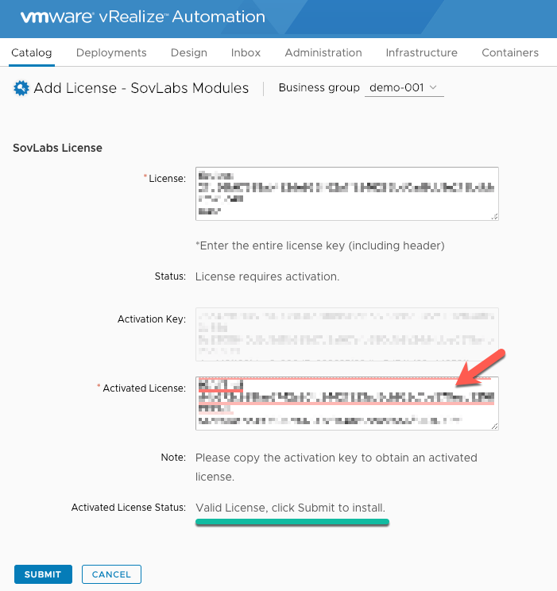Click 'Valid License, click Submit to install.' text

tap(290, 508)
